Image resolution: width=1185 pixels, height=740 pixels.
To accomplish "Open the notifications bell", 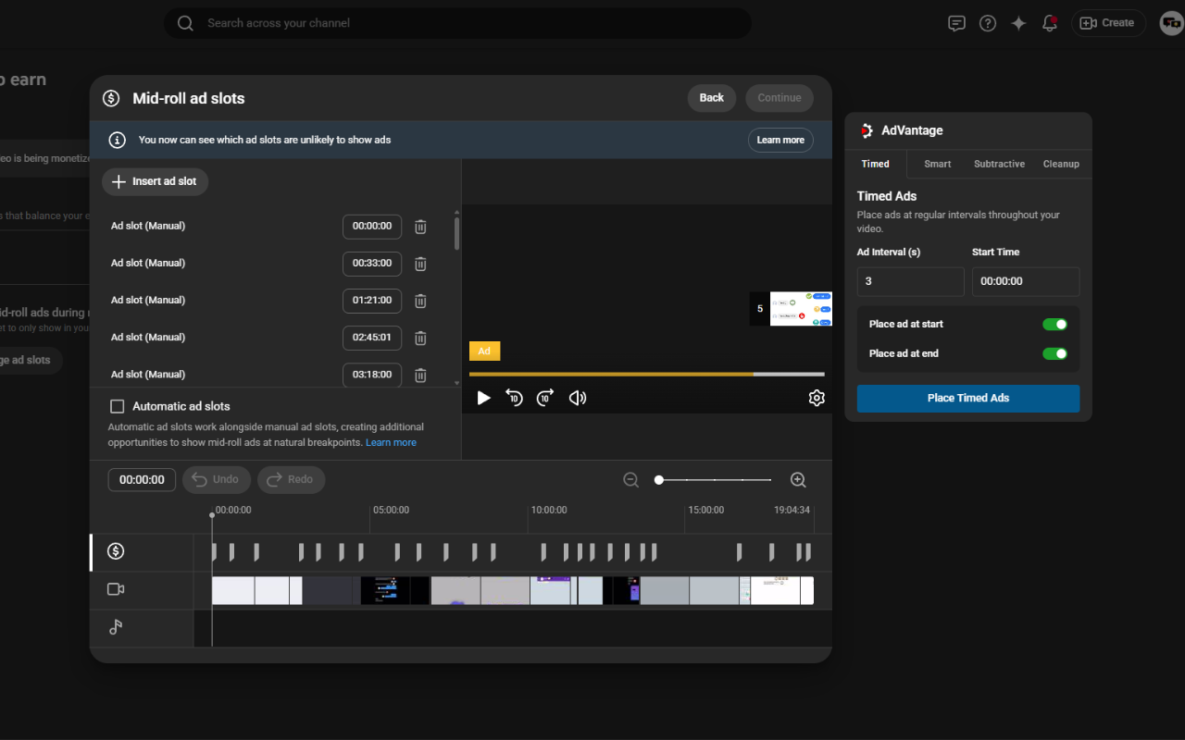I will pos(1049,23).
